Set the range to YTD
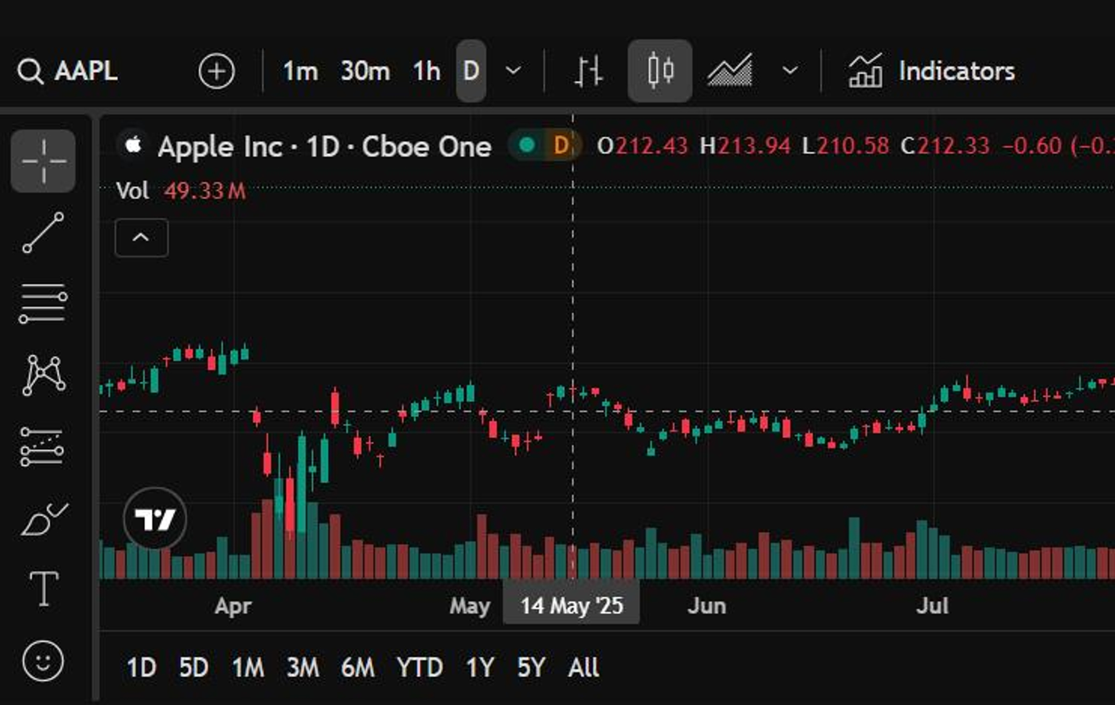Screen dimensions: 1115x705 tap(420, 667)
